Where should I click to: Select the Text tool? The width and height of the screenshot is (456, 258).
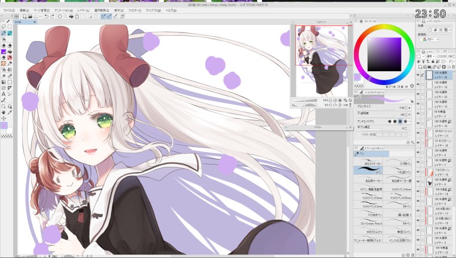coord(4,94)
